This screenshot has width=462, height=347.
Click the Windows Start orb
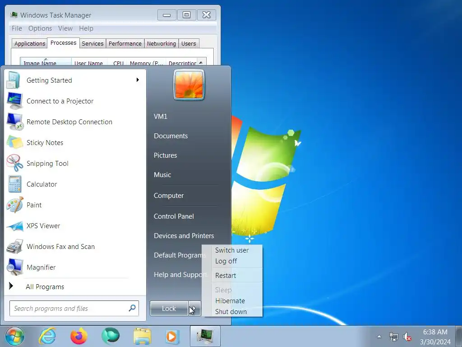tap(15, 336)
